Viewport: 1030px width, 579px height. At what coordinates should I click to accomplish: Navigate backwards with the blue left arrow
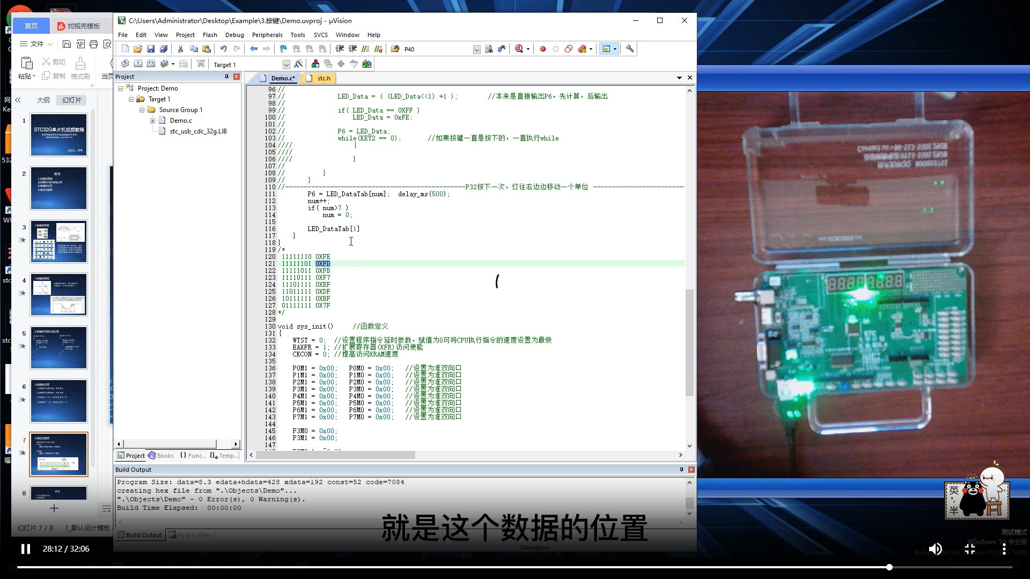254,49
